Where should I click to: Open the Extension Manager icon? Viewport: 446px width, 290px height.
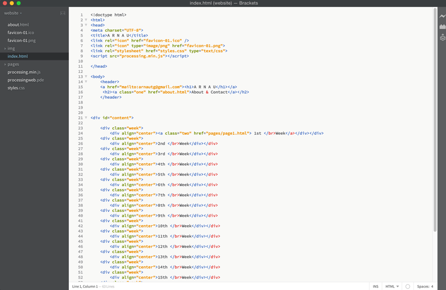click(x=443, y=27)
